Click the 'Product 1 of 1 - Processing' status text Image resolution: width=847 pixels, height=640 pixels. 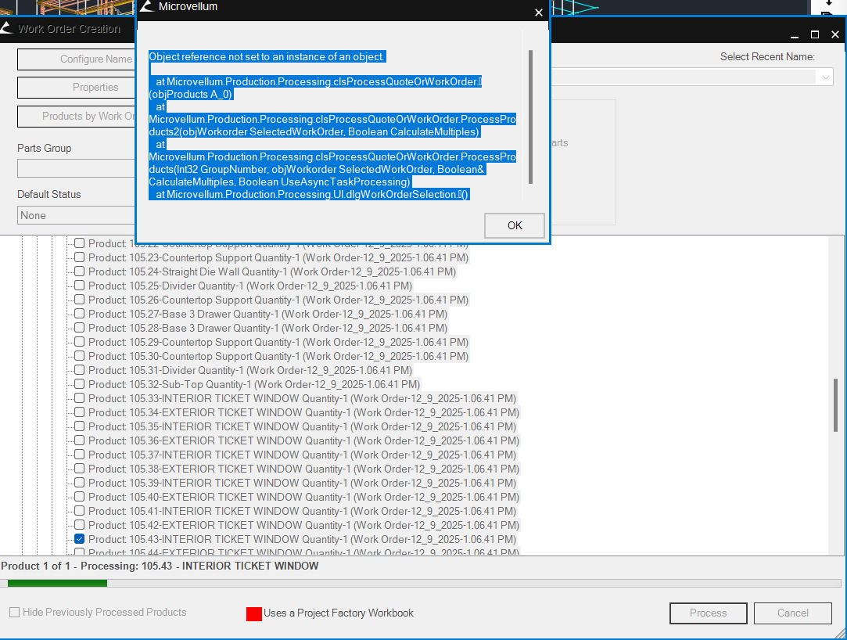(x=160, y=566)
